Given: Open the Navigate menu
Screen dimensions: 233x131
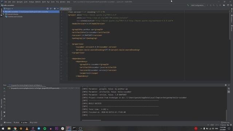Looking at the screenshot, I should tap(20, 2).
